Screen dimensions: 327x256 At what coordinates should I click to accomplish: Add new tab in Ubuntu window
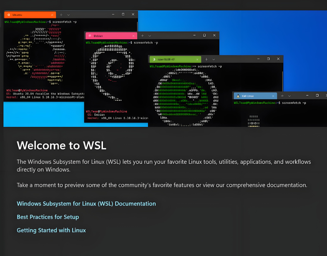(61, 15)
